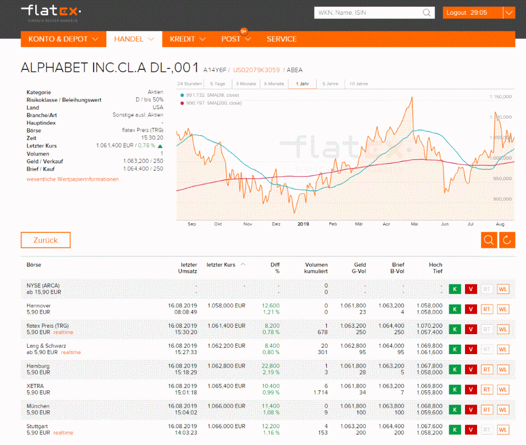Click the RT realtime button for XETRA
Viewport: 526px width, 445px height.
point(487,390)
